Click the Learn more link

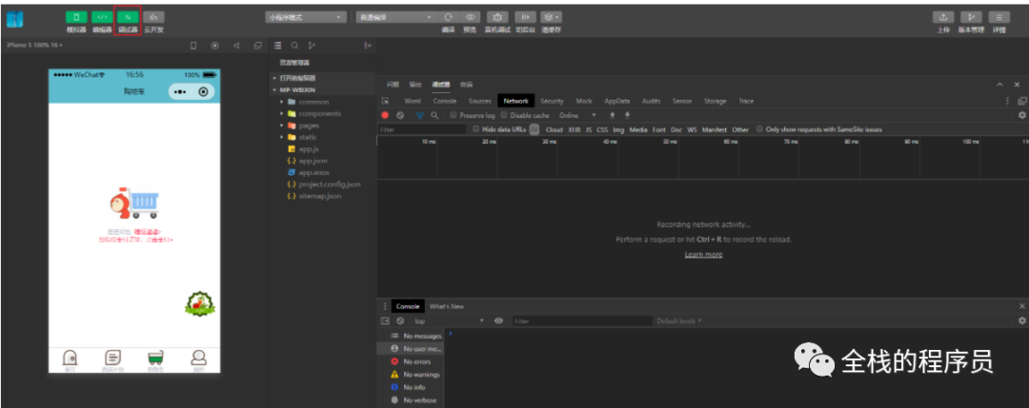click(x=703, y=255)
